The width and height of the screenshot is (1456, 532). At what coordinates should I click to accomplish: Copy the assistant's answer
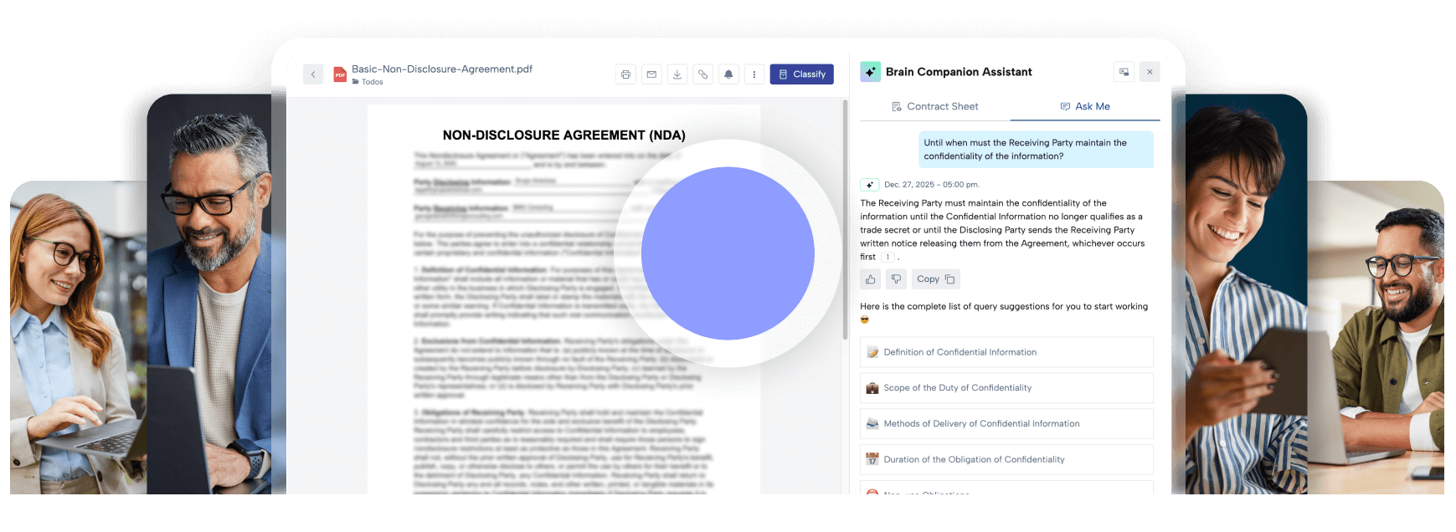click(935, 279)
